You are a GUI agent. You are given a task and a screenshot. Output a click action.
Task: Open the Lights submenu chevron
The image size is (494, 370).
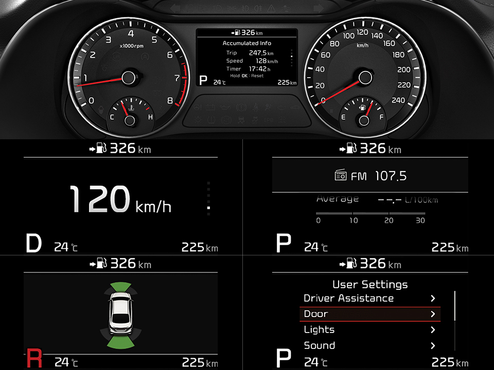pos(433,330)
